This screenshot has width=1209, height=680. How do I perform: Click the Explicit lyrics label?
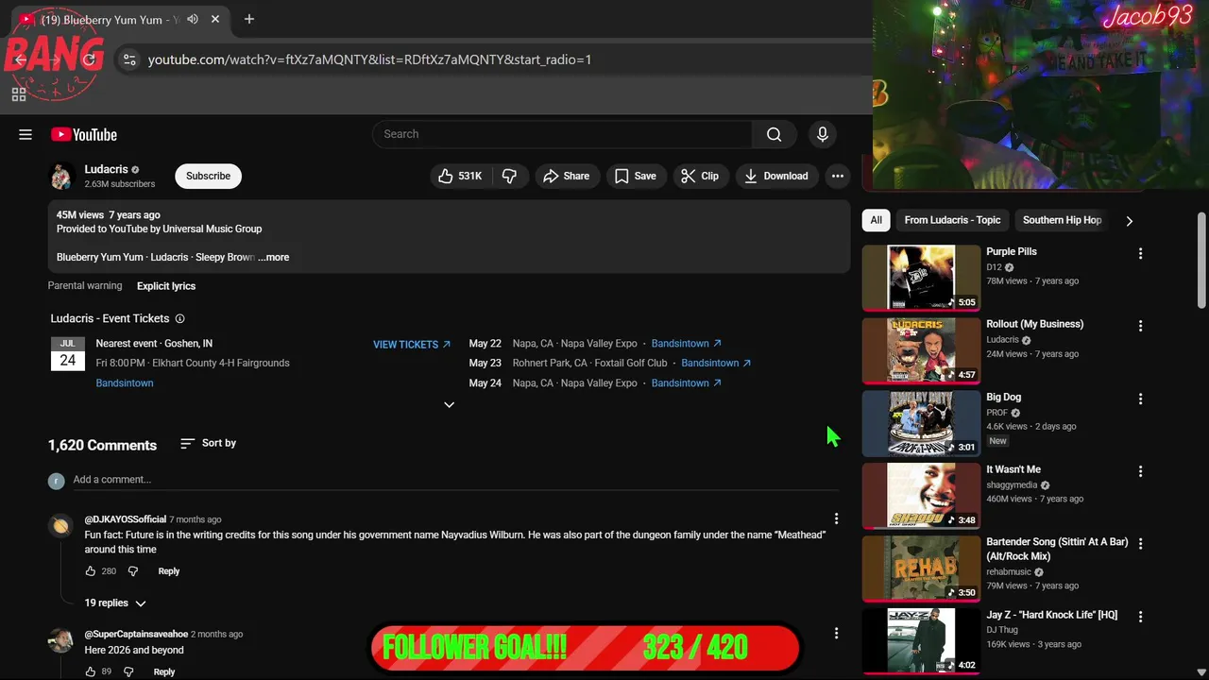tap(166, 286)
